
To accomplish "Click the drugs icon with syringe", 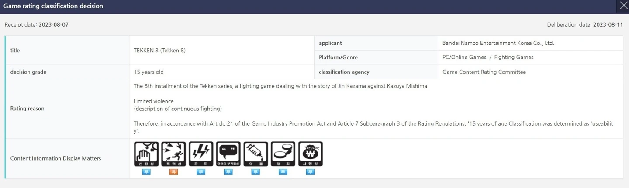I will [256, 154].
